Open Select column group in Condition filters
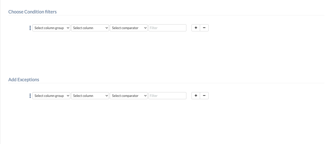 click(51, 28)
